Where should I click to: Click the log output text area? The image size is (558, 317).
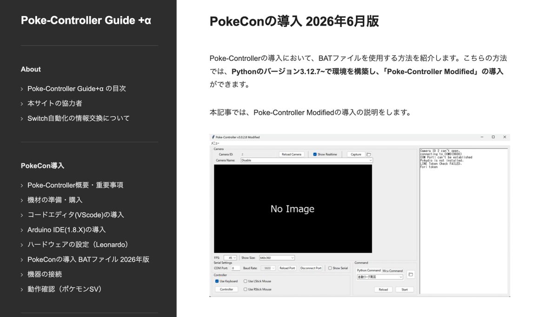463,221
